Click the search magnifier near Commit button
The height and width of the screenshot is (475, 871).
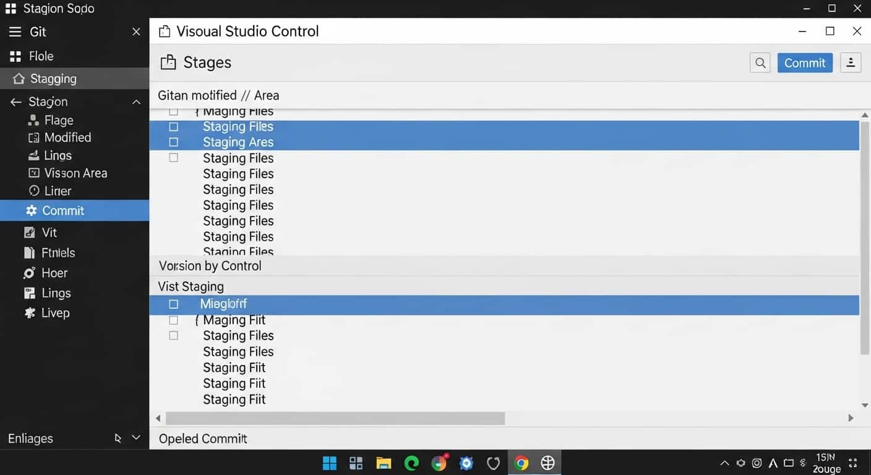(x=760, y=62)
